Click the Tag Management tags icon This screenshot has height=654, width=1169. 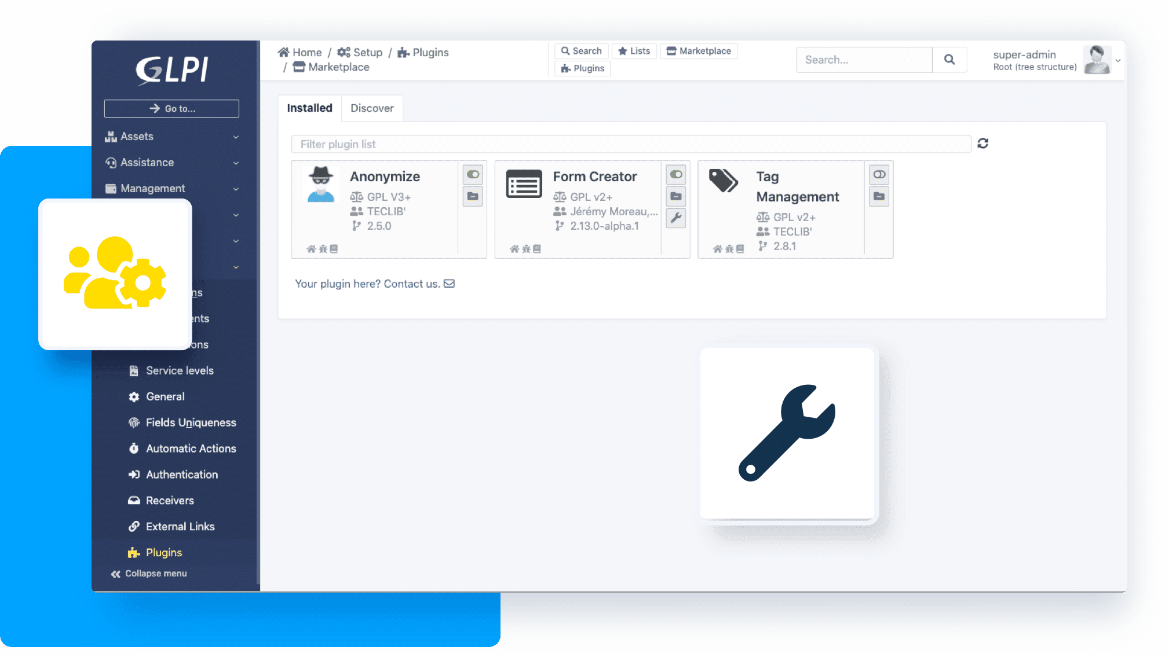[x=724, y=181]
